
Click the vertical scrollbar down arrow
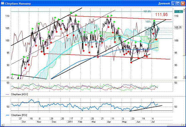click(x=185, y=77)
